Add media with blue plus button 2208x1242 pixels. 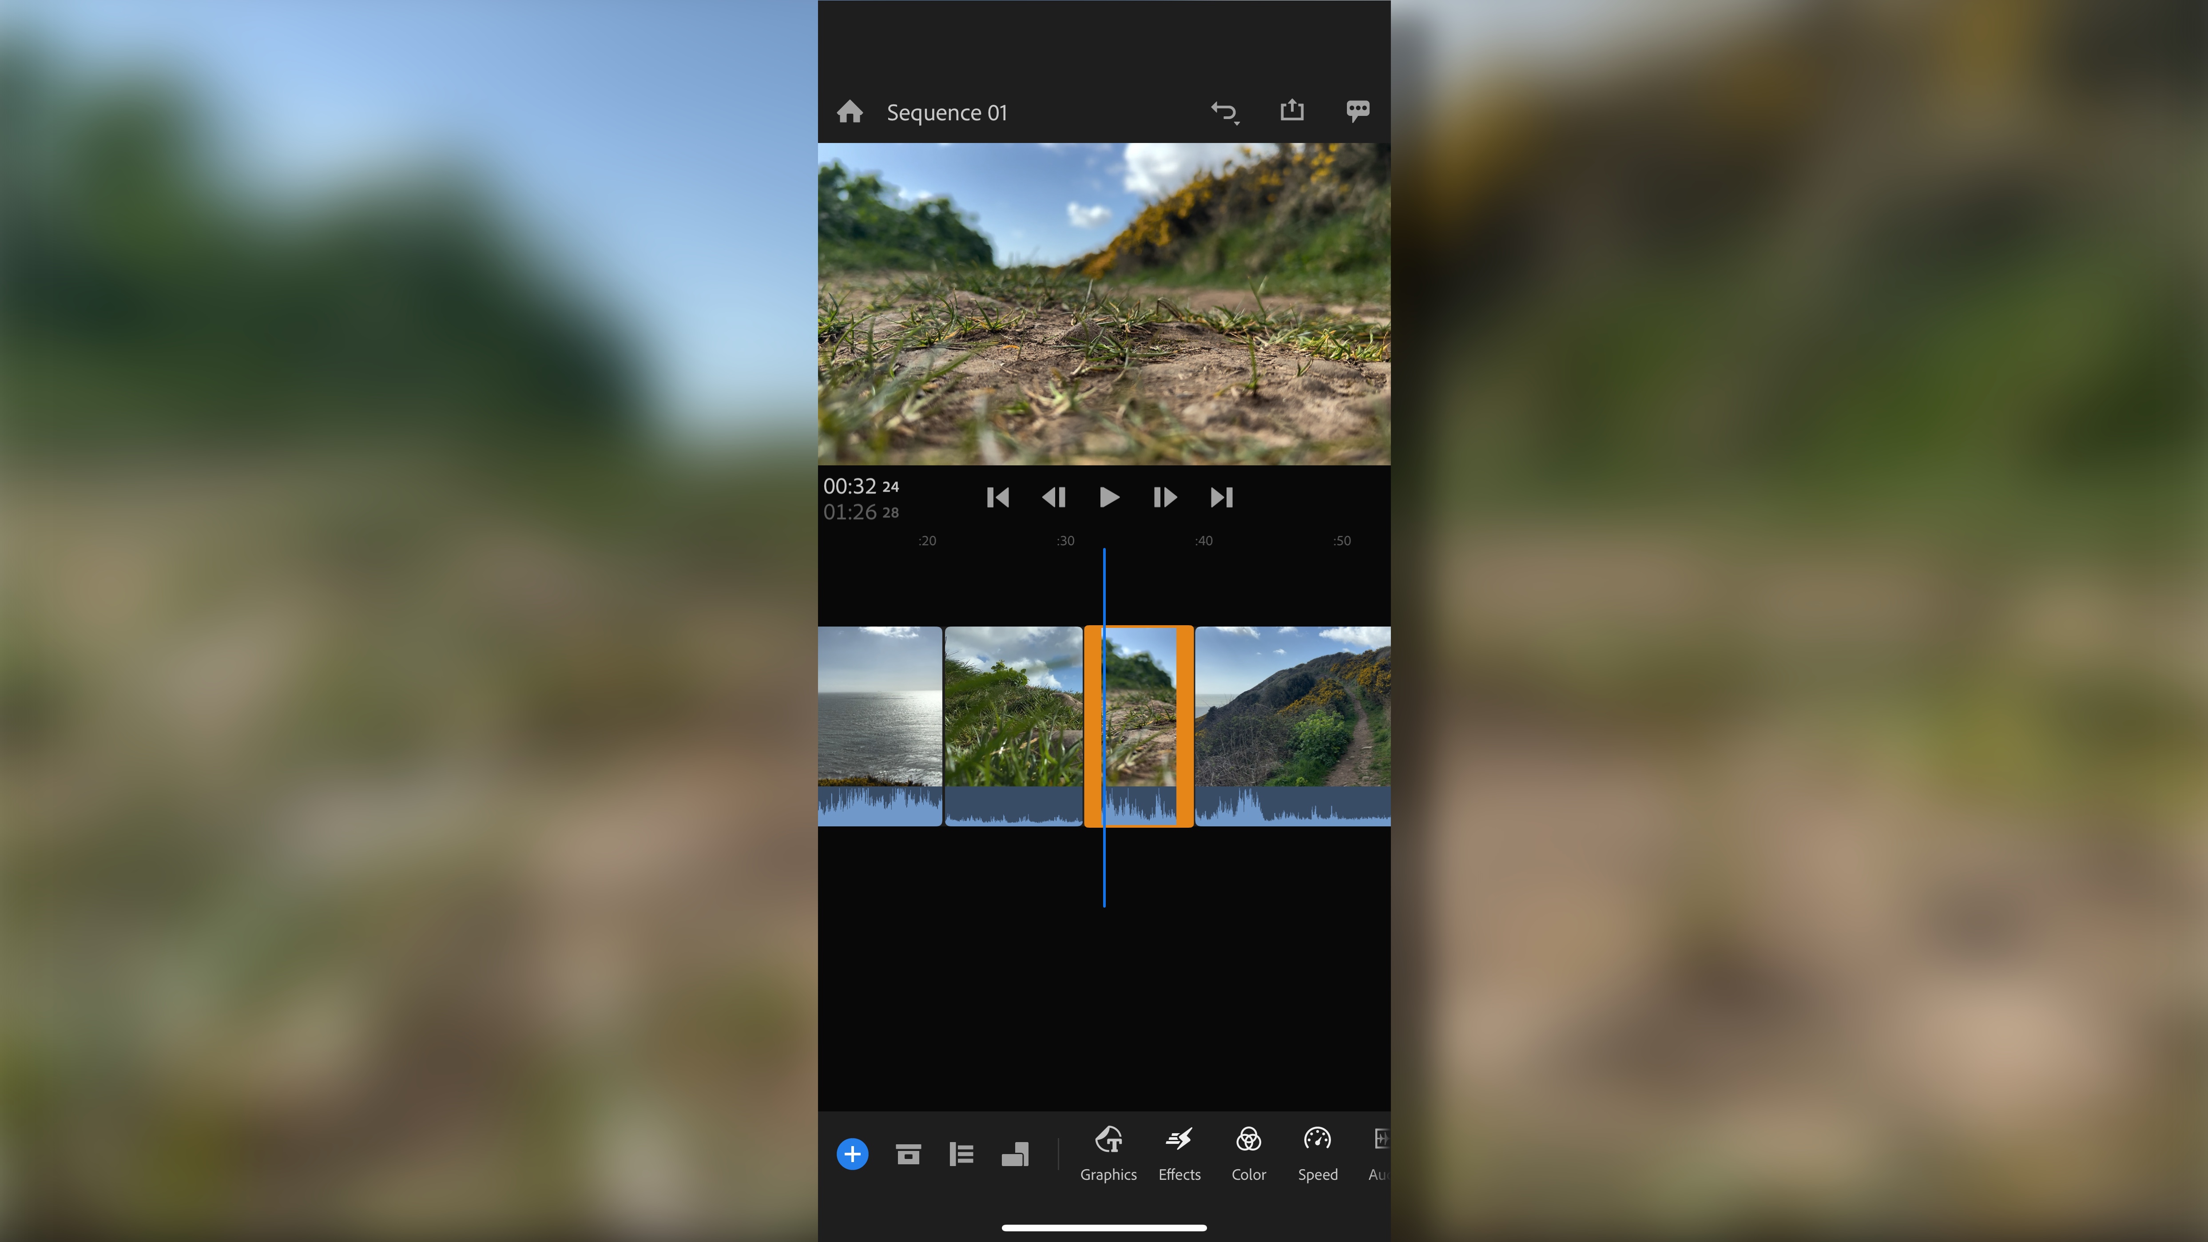pyautogui.click(x=852, y=1155)
